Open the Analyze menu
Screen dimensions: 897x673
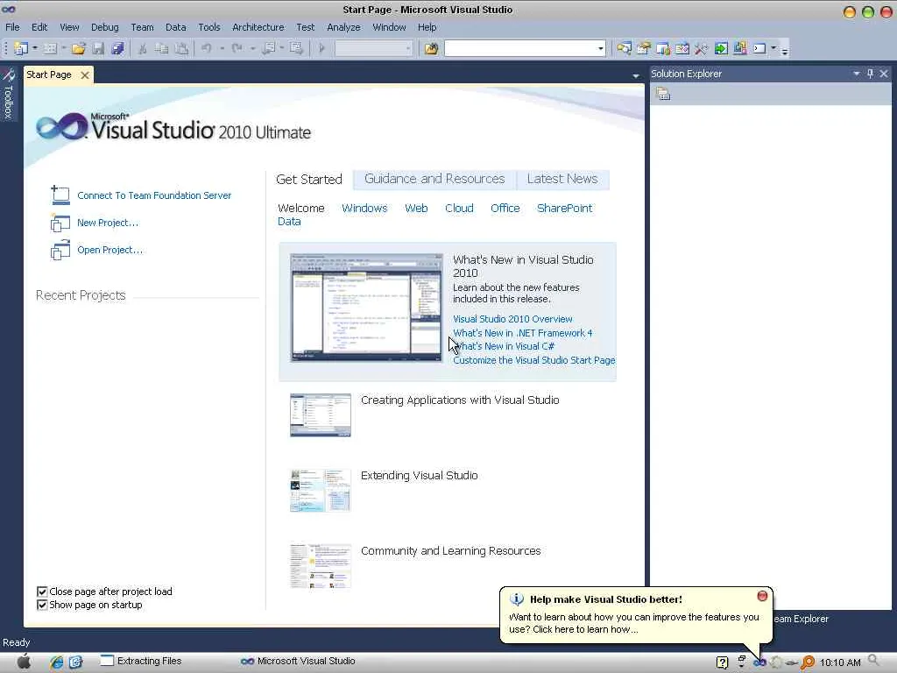343,27
